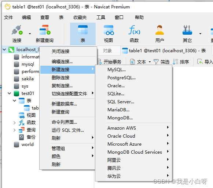Click the 表 folder icon in tree
Image resolution: width=213 pixels, height=188 pixels.
[x=22, y=101]
